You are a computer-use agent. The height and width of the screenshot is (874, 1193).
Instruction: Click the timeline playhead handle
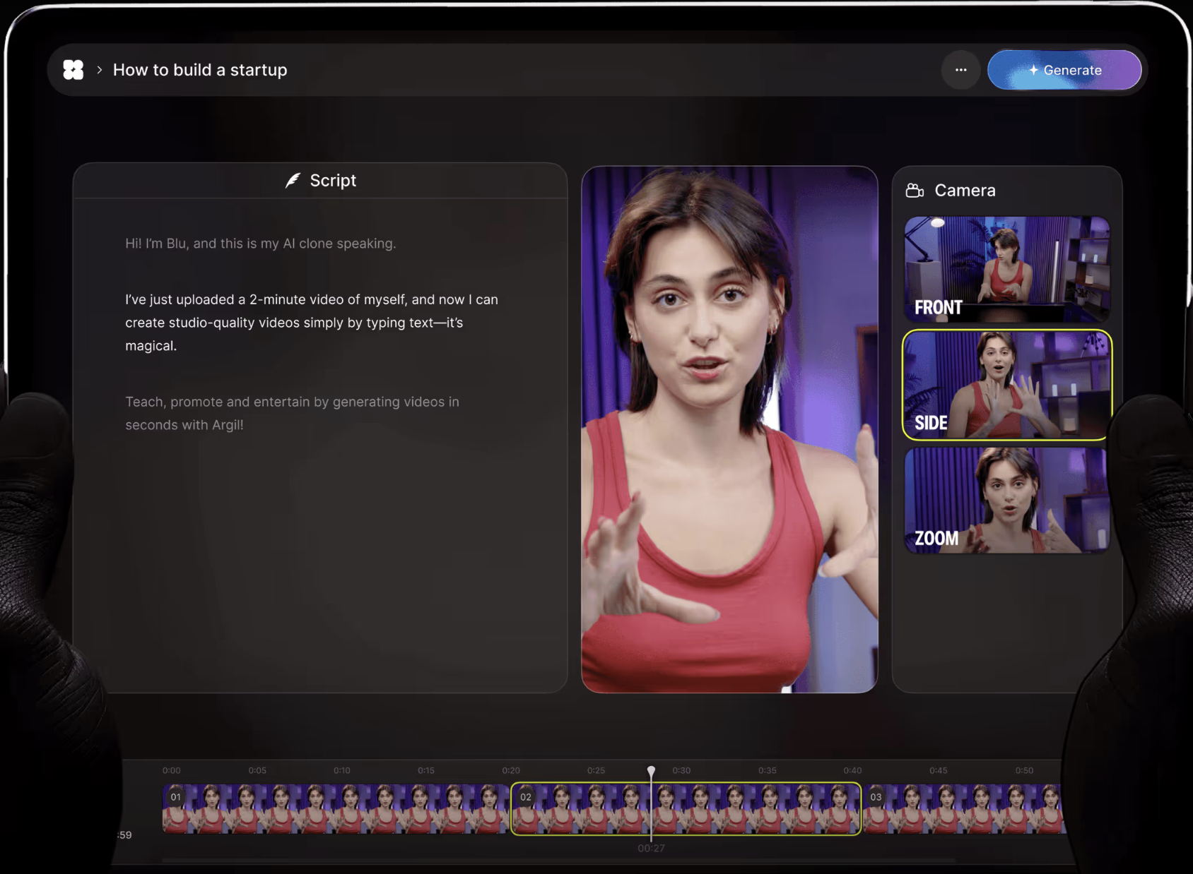pos(651,770)
